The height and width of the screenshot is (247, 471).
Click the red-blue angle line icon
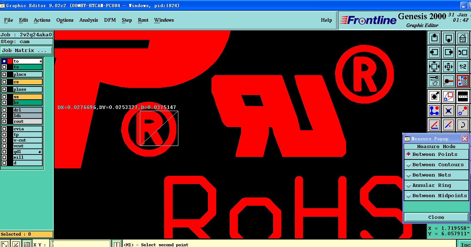pyautogui.click(x=434, y=125)
